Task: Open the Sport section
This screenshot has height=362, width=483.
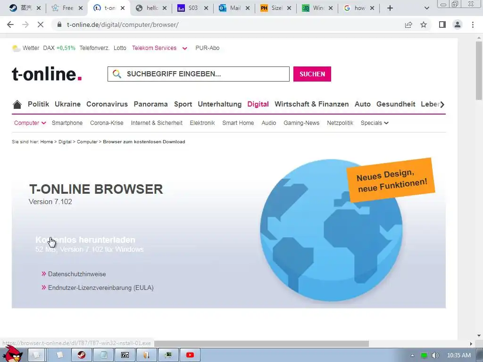Action: [x=183, y=104]
